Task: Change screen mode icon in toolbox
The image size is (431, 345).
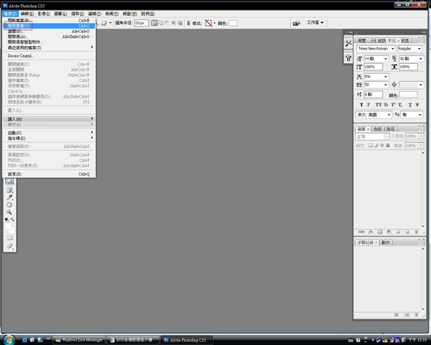Action: click(x=9, y=246)
